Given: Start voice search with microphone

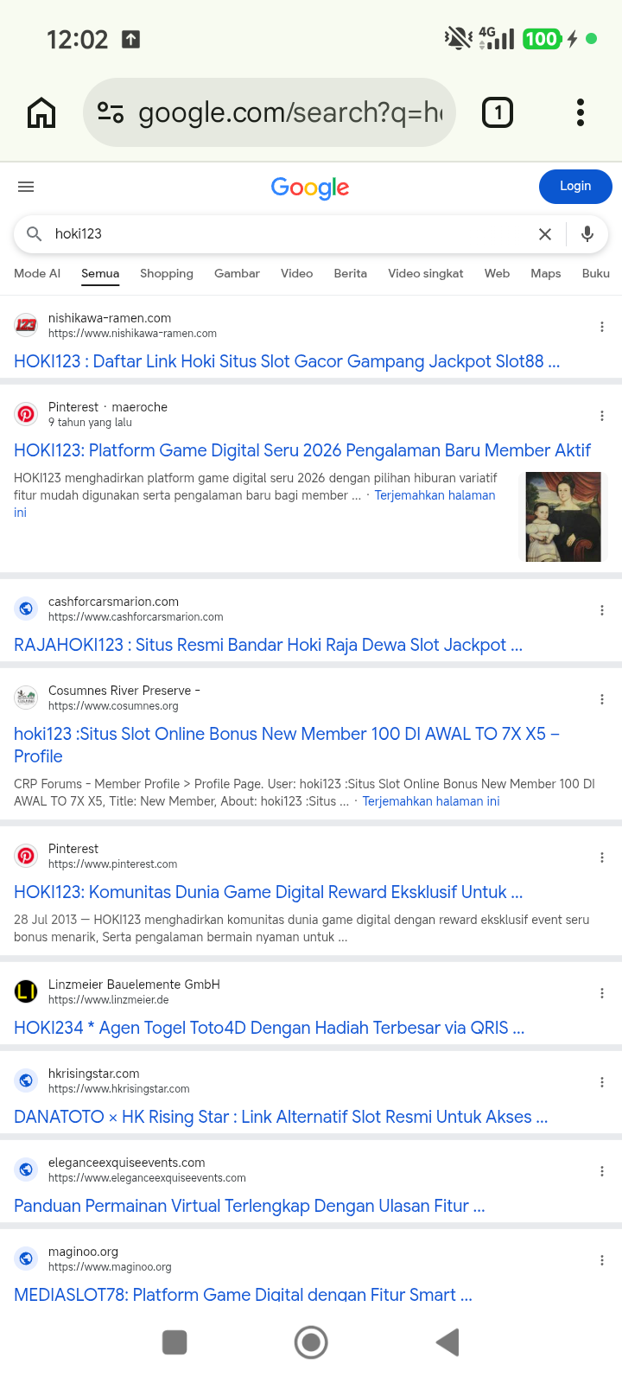Looking at the screenshot, I should coord(587,234).
